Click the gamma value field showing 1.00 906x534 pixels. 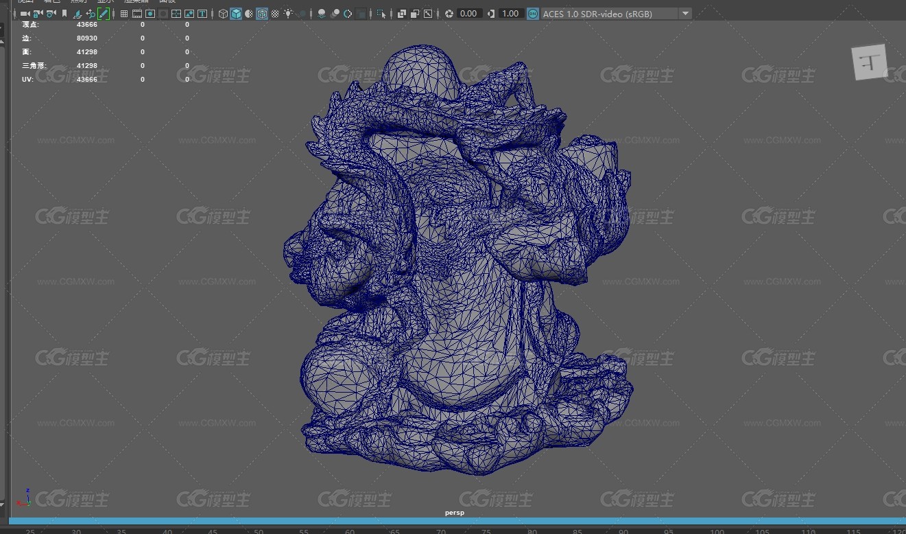point(510,14)
